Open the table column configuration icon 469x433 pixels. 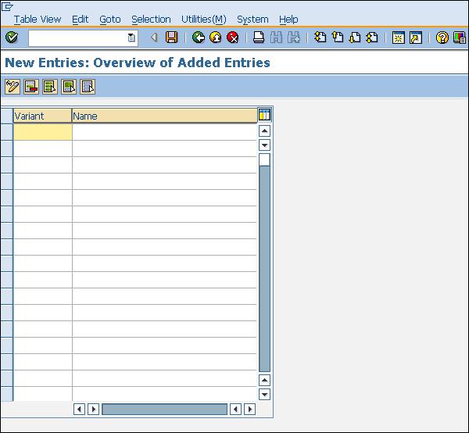(264, 115)
